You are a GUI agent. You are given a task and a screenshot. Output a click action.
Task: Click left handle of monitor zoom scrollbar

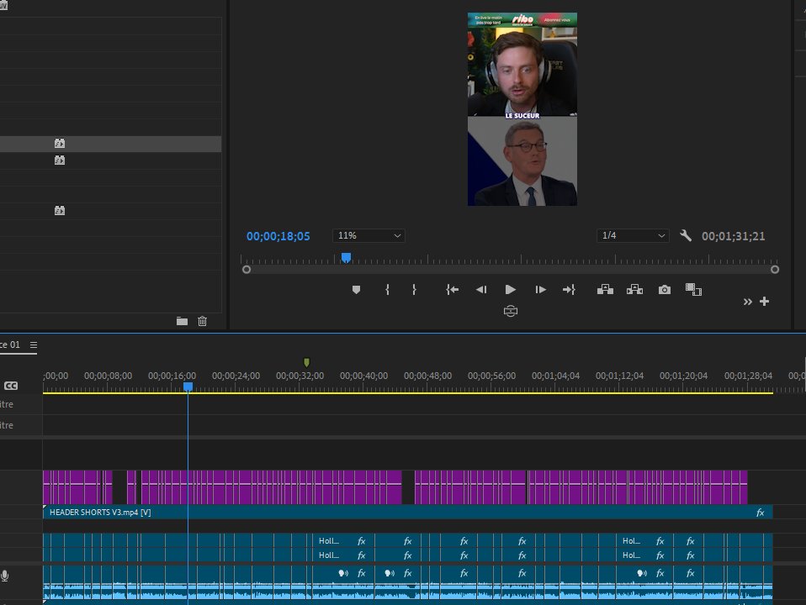click(x=247, y=270)
